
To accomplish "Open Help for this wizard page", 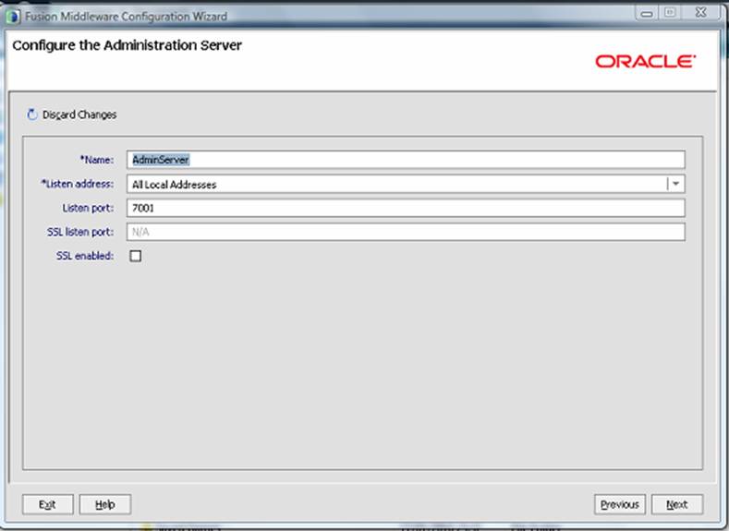I will tap(105, 504).
